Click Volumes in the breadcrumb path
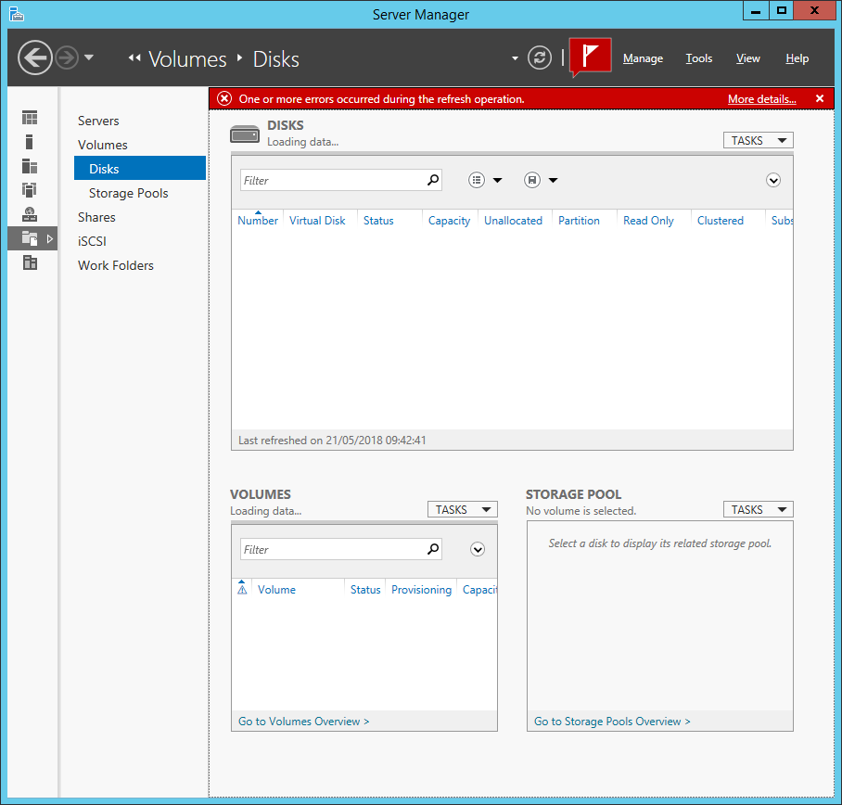Screen dimensions: 842x805 pyautogui.click(x=187, y=59)
